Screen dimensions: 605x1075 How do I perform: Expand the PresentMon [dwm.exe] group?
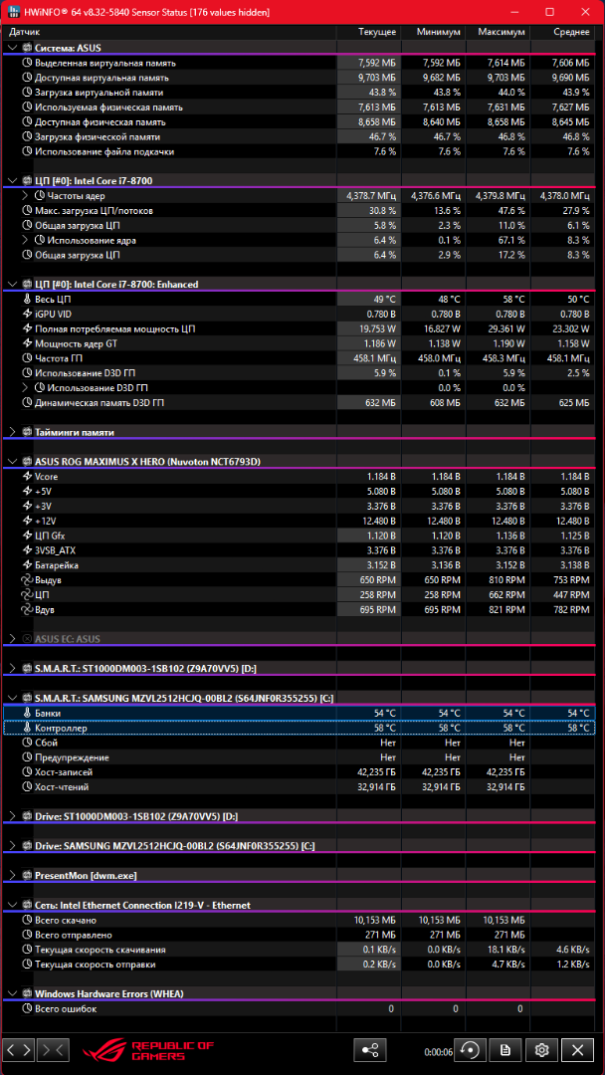pos(13,876)
